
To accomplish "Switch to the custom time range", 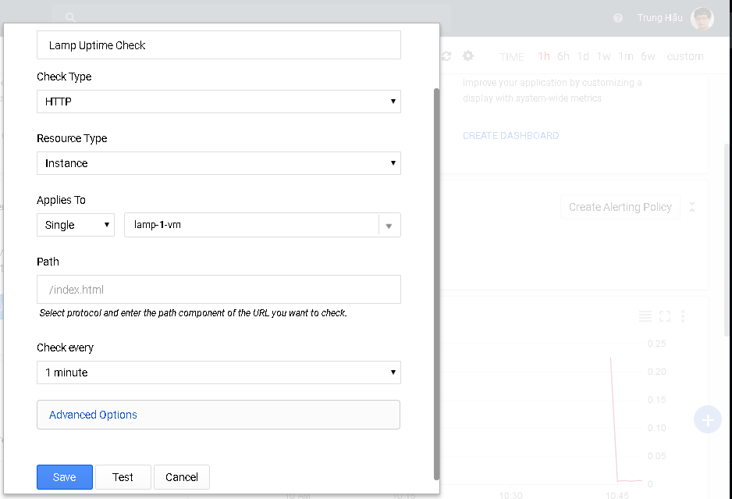I will click(685, 56).
